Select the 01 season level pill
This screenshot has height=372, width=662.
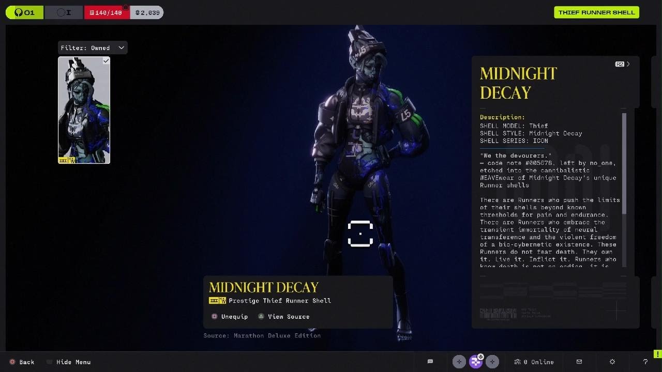(25, 12)
